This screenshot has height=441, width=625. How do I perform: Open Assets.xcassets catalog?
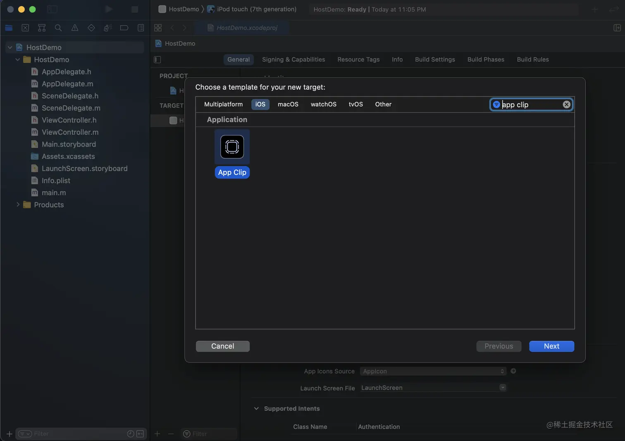click(68, 156)
